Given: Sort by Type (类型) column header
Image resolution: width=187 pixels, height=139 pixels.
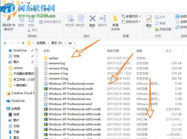Looking at the screenshot, I should click(x=139, y=51).
